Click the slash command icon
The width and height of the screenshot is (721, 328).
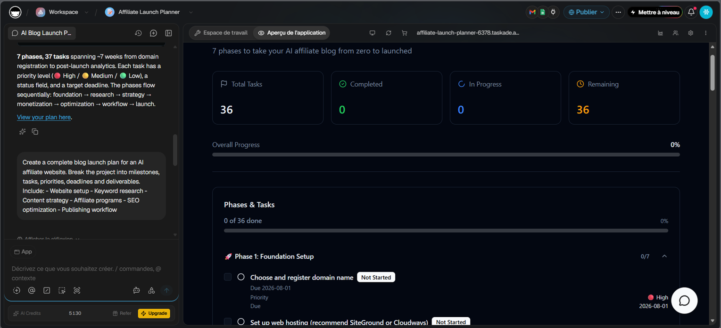(47, 290)
